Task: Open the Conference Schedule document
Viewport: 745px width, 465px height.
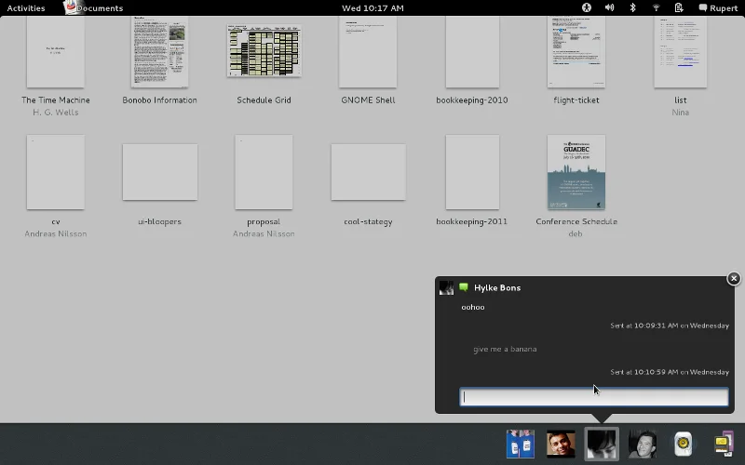Action: [x=576, y=172]
